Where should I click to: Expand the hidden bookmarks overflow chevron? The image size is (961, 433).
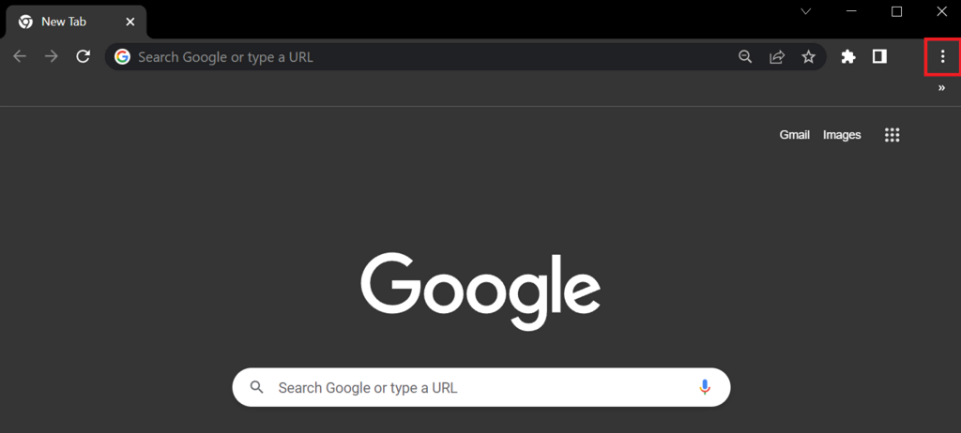point(941,88)
